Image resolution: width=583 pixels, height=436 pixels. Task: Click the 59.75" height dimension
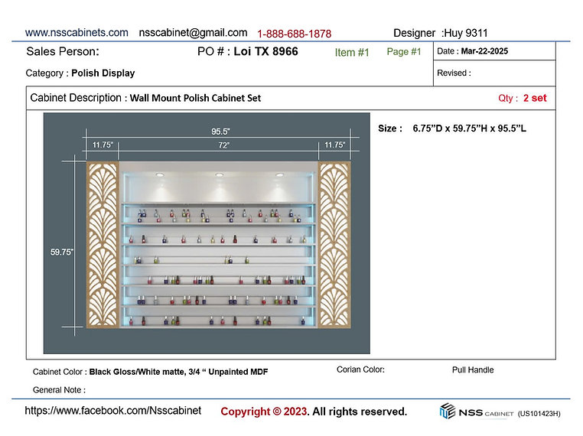coord(62,252)
